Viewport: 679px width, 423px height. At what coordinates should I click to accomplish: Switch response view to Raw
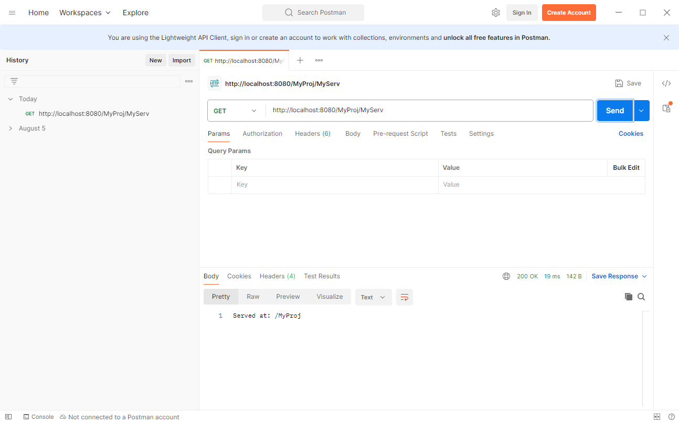[x=253, y=297]
